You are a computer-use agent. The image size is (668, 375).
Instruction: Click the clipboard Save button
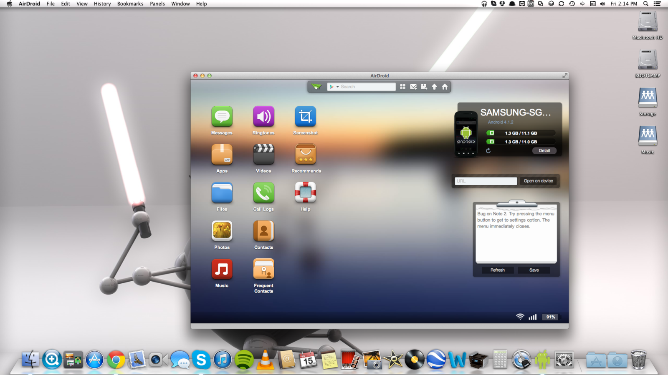534,270
